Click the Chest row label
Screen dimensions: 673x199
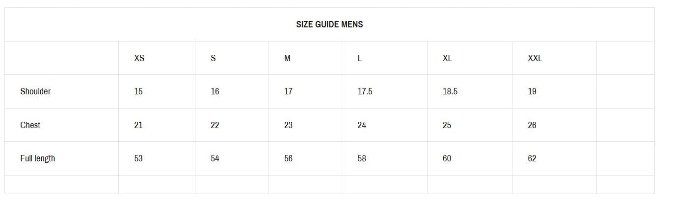(x=30, y=125)
